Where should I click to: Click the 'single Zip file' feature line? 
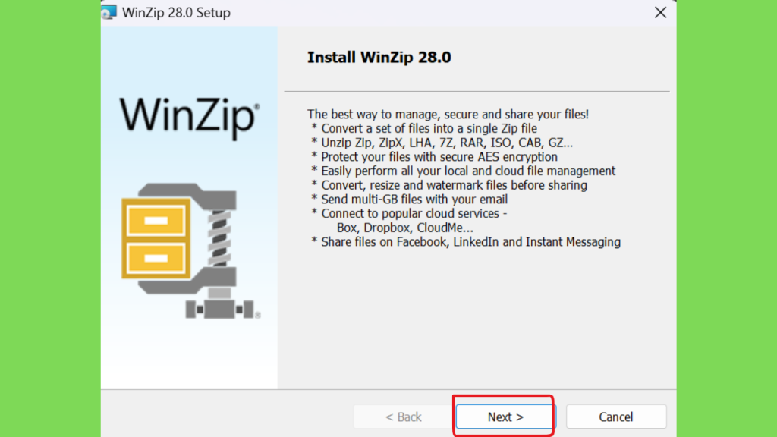pyautogui.click(x=424, y=128)
